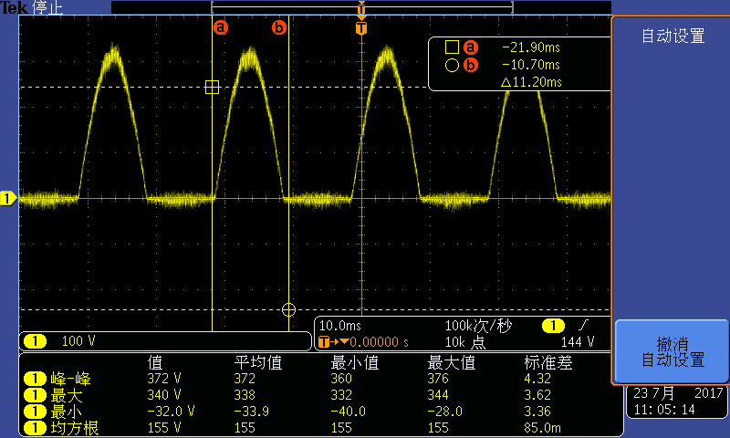Click the 标准差 column header

pos(547,363)
